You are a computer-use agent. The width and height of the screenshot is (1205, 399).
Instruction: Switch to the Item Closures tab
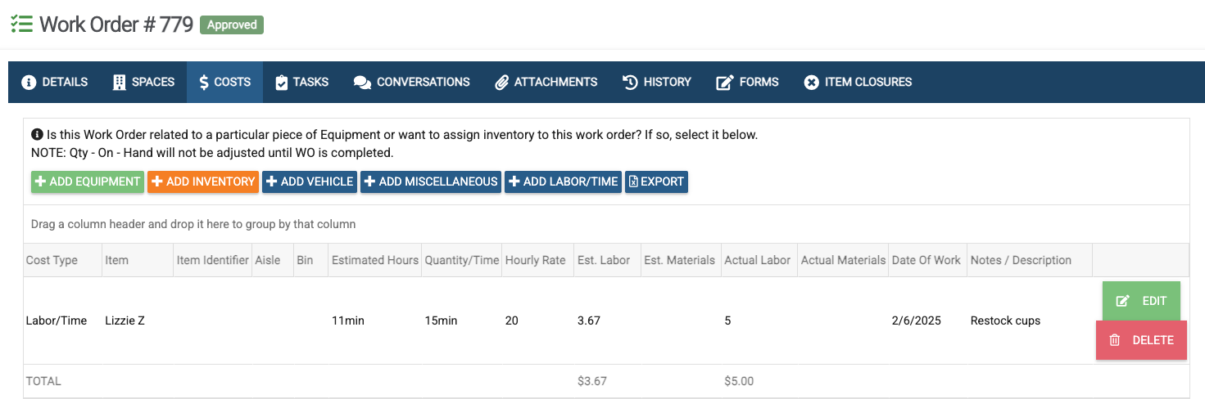tap(858, 83)
